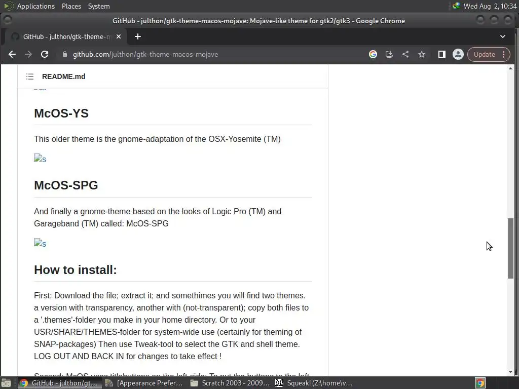Click text 'Garageband (TM) called: McOS-SPG'
Viewport: 519px width, 389px height.
101,223
